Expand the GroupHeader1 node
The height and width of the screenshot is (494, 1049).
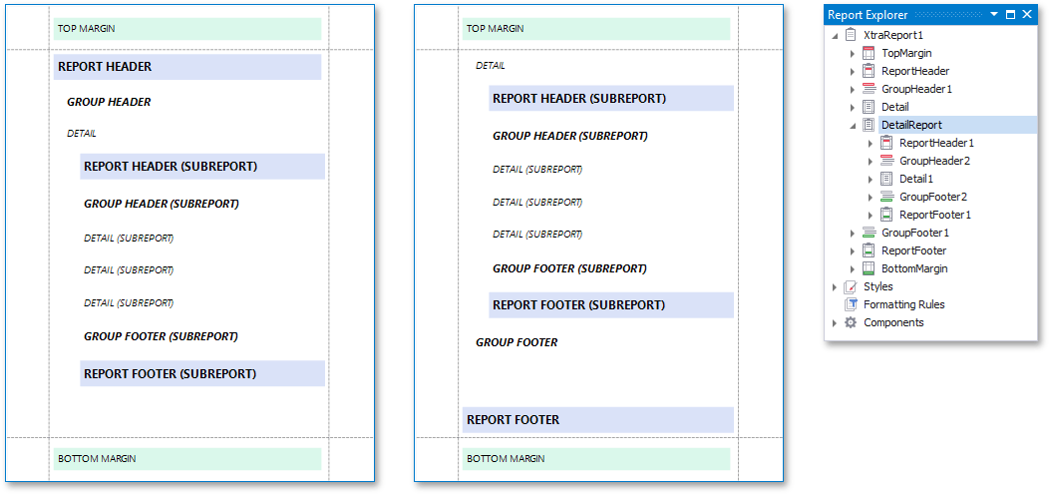(x=853, y=89)
